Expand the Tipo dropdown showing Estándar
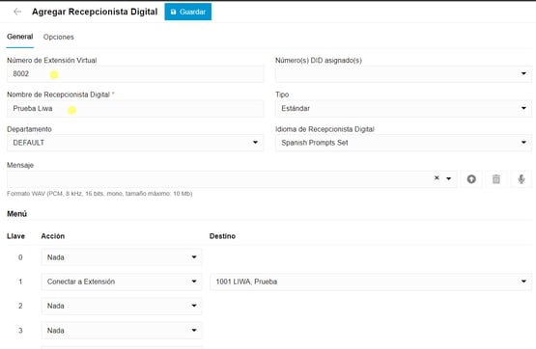The width and height of the screenshot is (536, 349). tap(404, 109)
